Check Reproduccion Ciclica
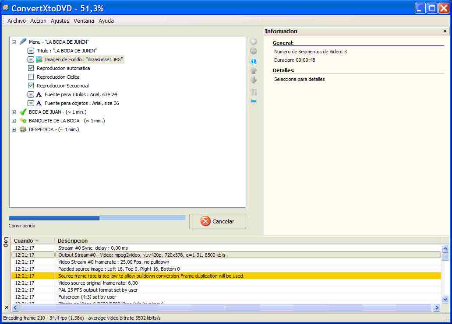This screenshot has height=324, width=452. [31, 77]
